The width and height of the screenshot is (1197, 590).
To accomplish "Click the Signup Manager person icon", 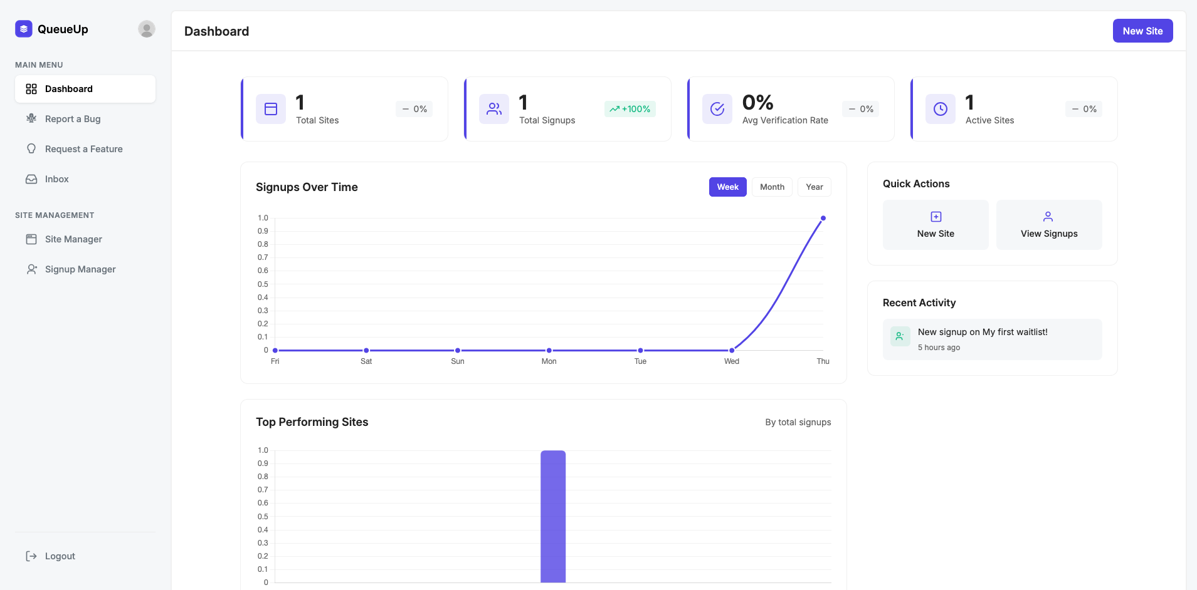I will click(31, 269).
